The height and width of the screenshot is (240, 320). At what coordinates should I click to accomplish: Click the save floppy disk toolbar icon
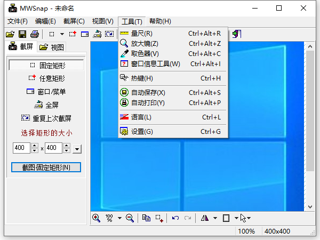tap(22, 34)
